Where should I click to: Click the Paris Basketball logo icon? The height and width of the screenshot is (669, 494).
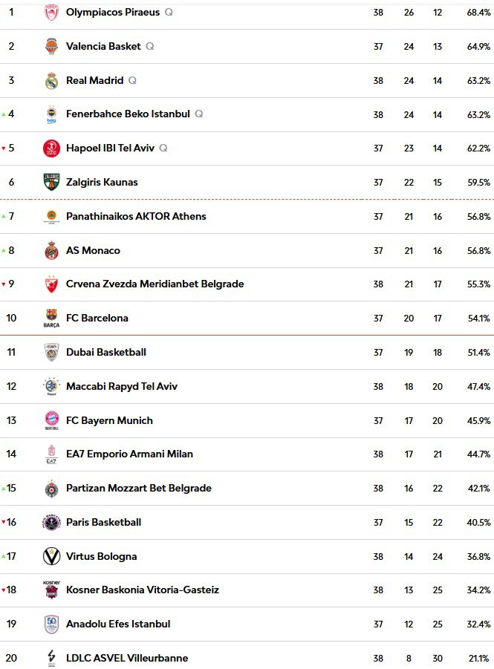[51, 523]
